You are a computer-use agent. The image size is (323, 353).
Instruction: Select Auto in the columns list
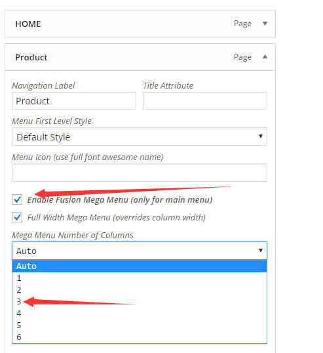[140, 266]
